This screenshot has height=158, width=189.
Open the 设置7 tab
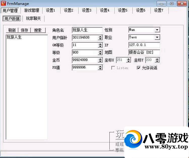click(159, 10)
